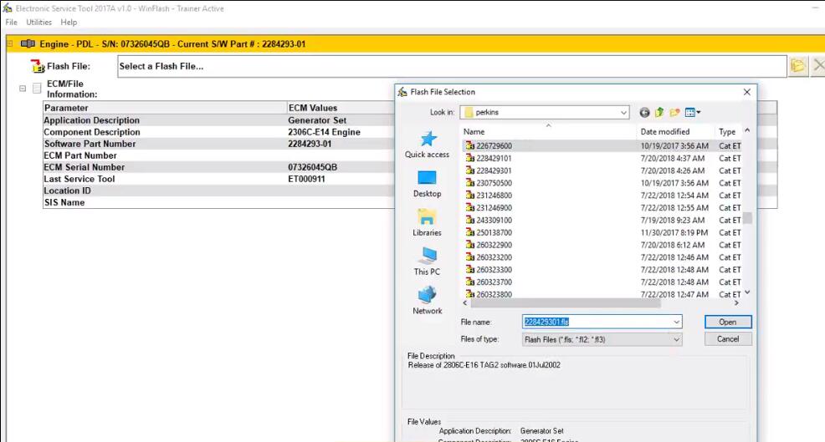Collapse the ECM/File Information node
The width and height of the screenshot is (825, 442).
coord(23,89)
